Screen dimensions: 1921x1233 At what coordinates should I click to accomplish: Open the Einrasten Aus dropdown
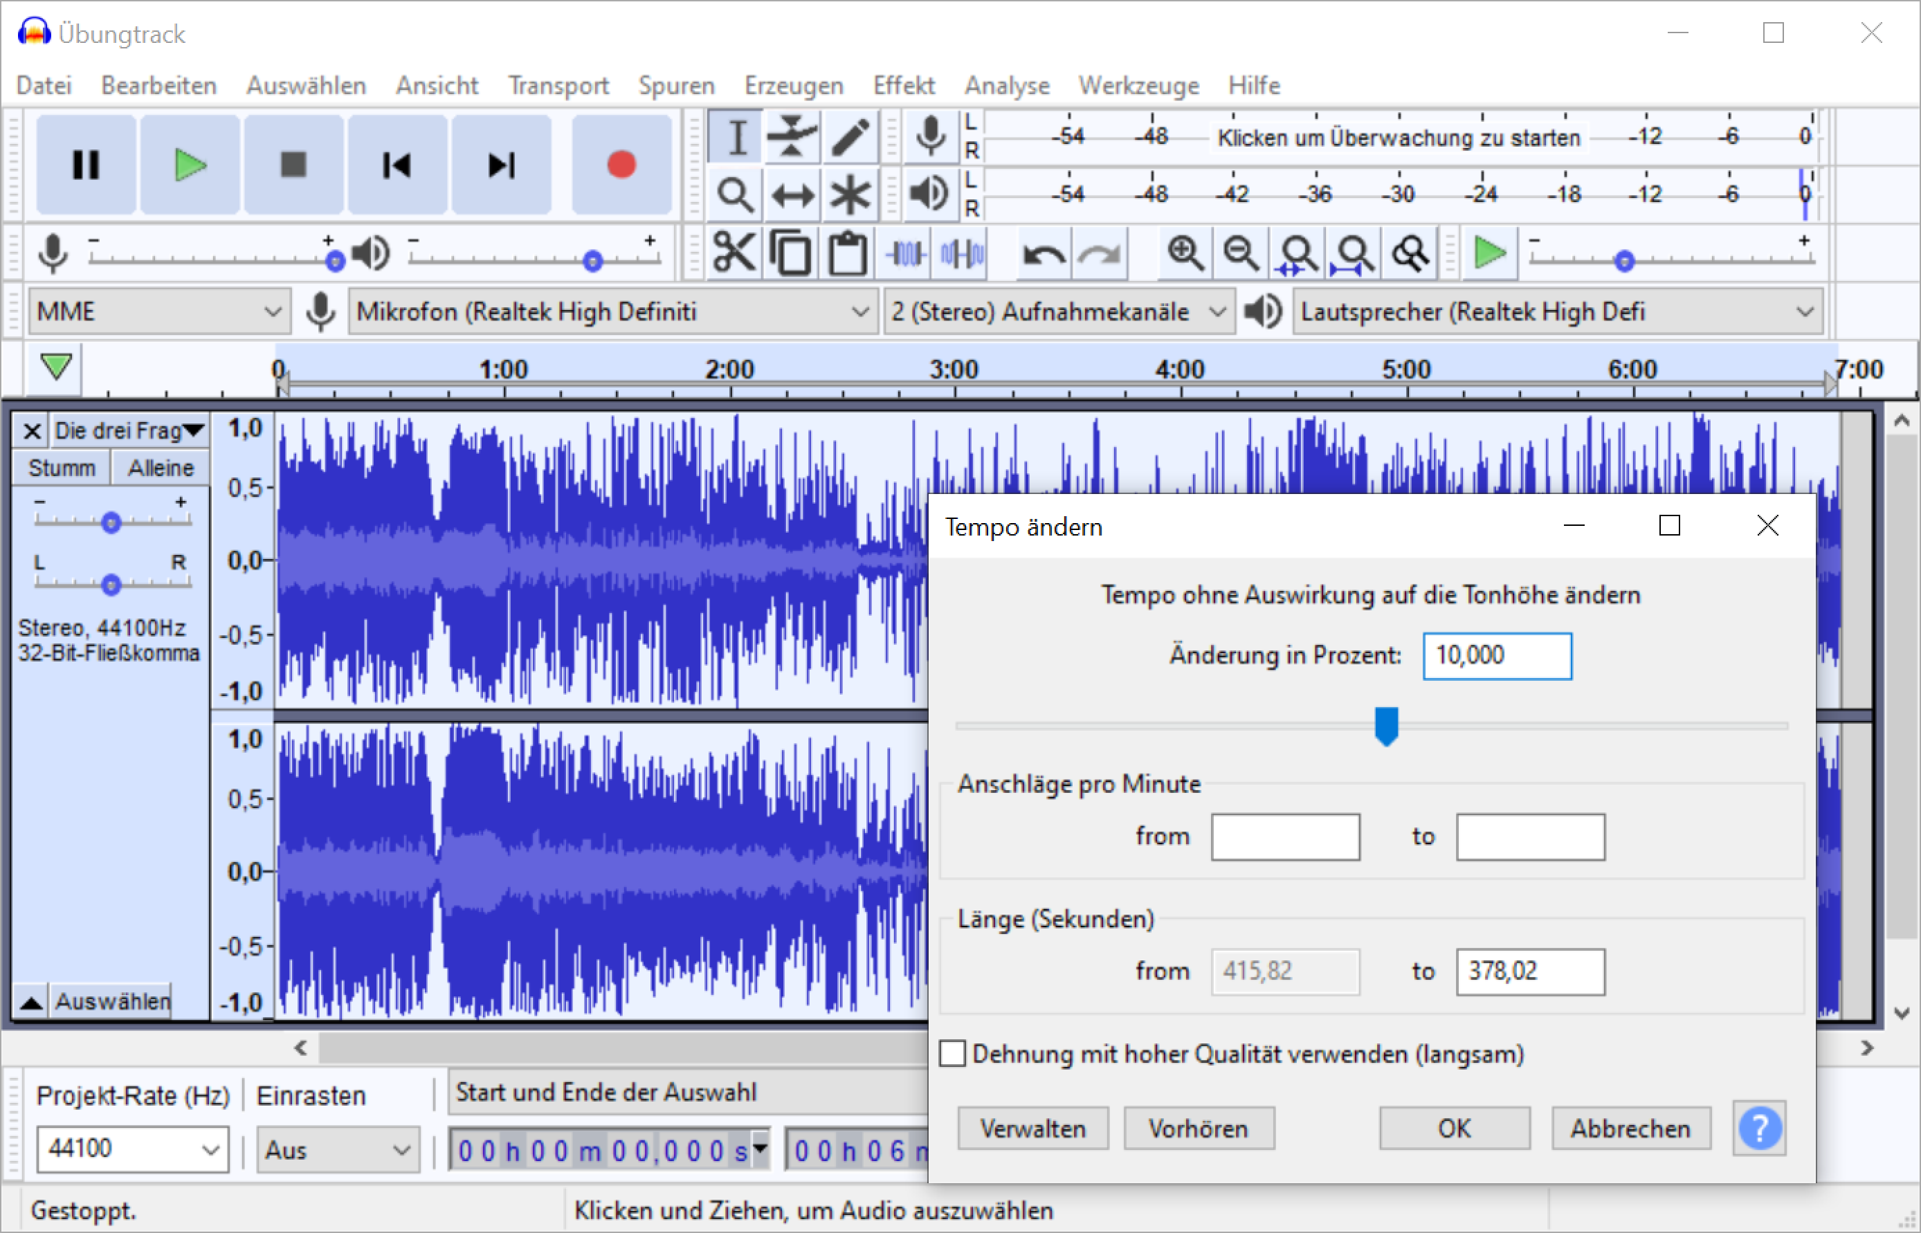coord(337,1151)
